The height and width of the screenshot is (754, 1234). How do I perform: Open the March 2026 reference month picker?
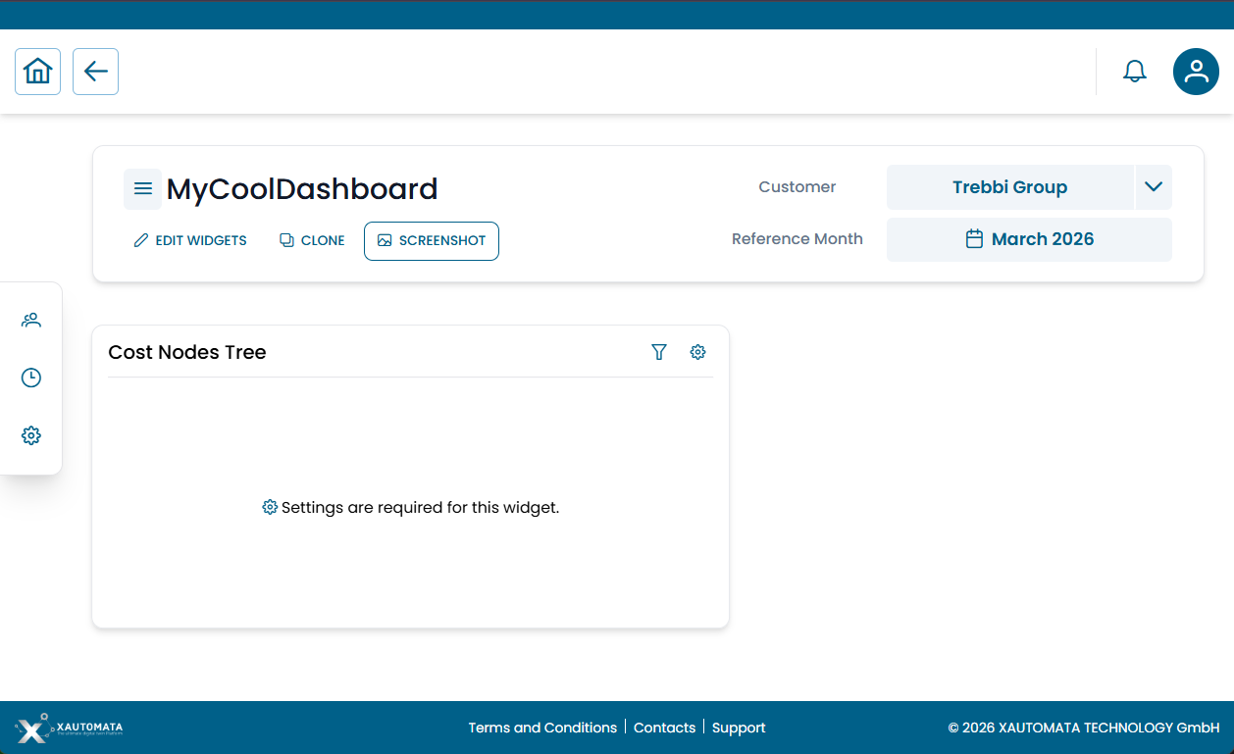tap(1029, 239)
